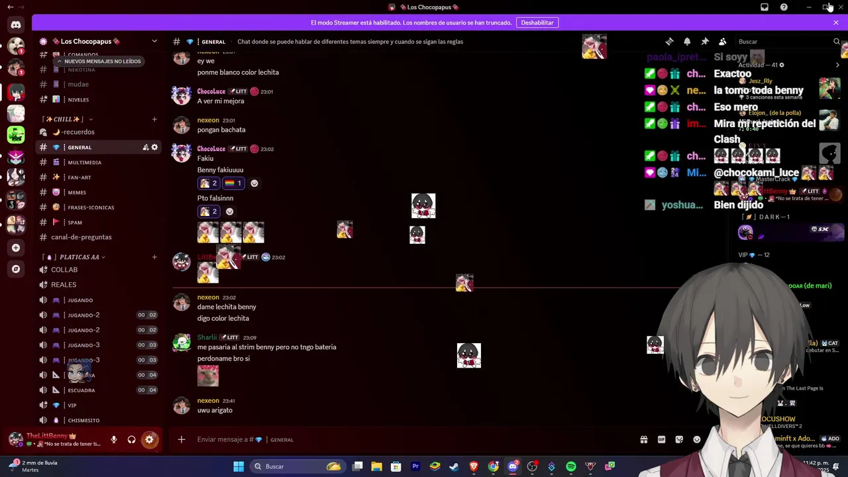Screen dimensions: 848x477
Task: Open Discord direct messages home icon
Action: click(x=16, y=25)
